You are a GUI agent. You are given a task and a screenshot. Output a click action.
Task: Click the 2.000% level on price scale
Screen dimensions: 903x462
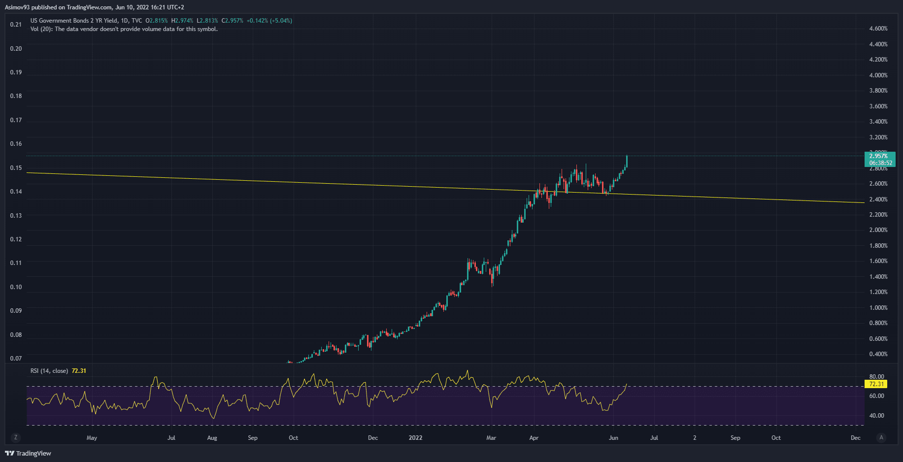[878, 230]
